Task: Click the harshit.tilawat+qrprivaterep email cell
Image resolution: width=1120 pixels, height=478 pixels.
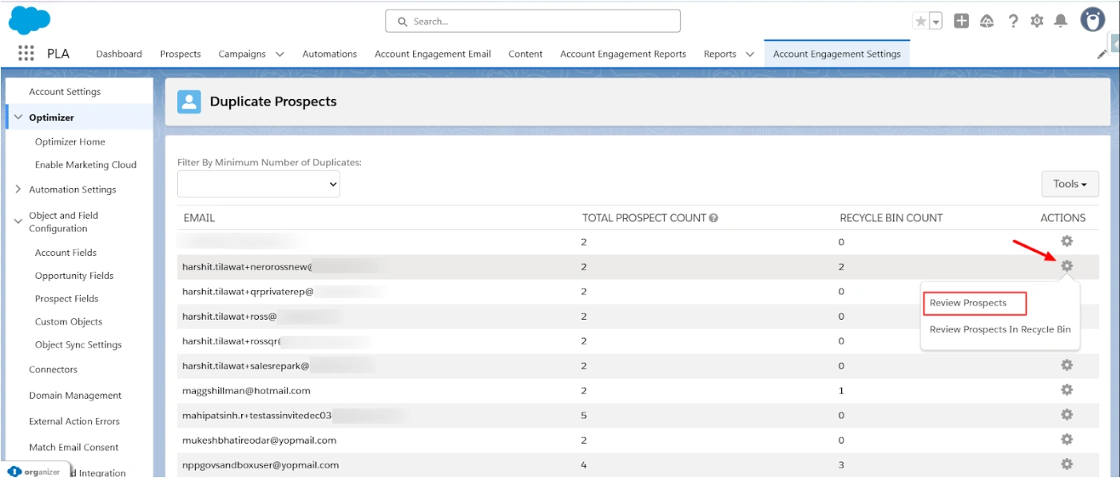Action: (x=248, y=292)
